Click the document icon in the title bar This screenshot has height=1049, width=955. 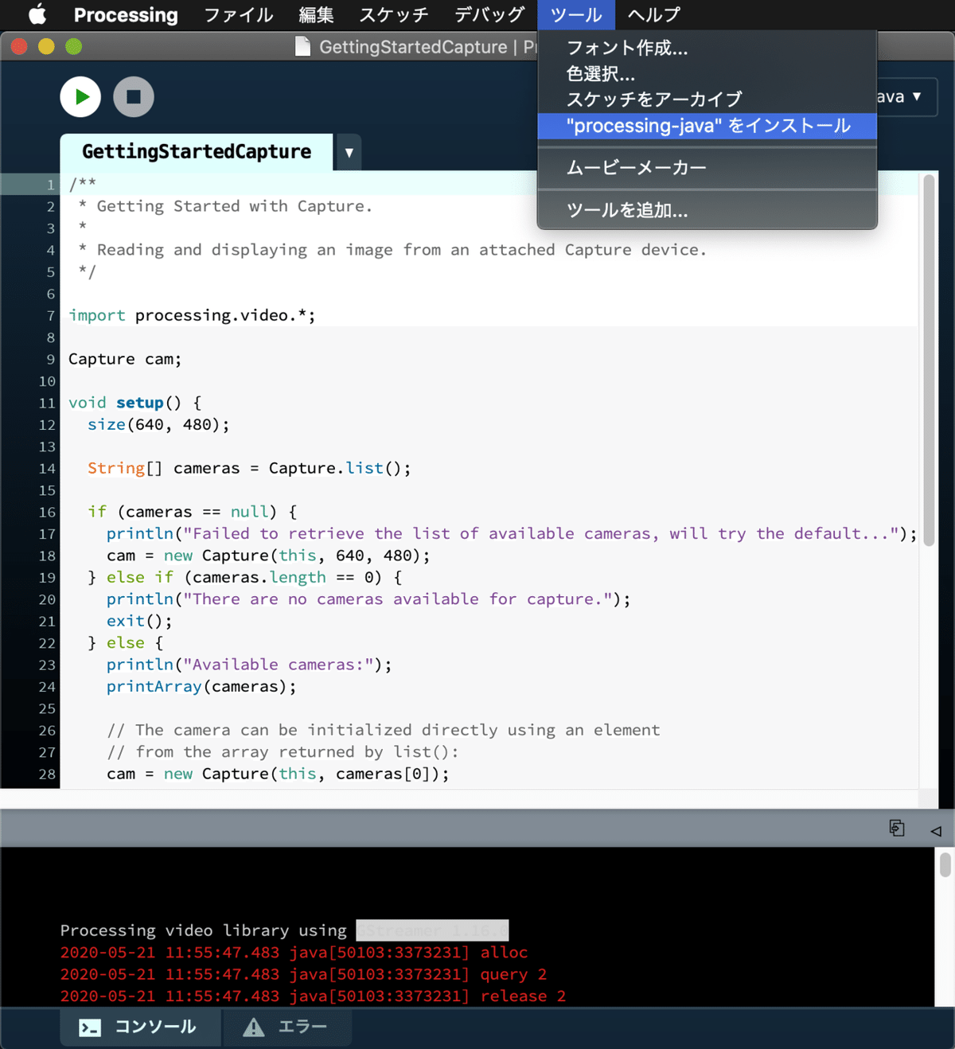click(x=303, y=47)
